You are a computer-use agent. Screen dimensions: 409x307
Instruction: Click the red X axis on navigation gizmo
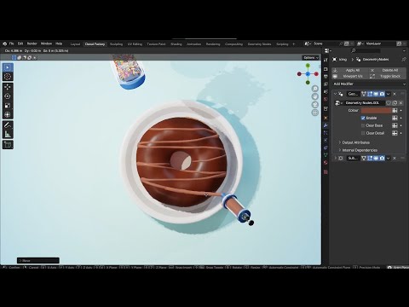click(x=316, y=74)
